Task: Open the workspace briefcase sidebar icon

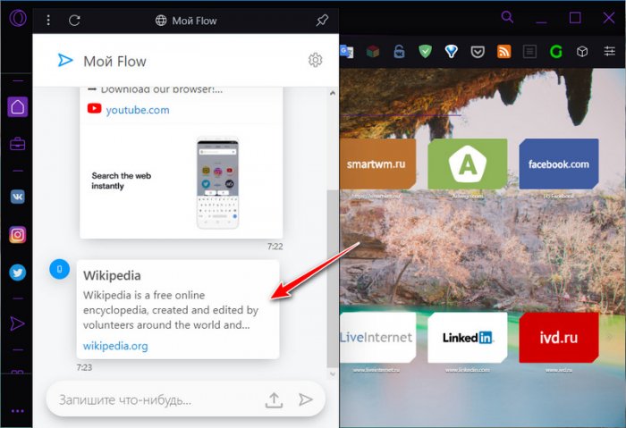Action: click(17, 144)
